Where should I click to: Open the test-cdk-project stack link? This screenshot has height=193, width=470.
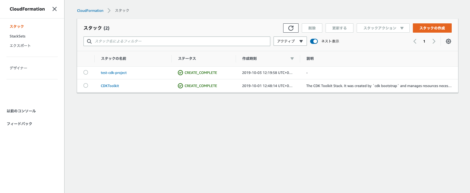(114, 73)
